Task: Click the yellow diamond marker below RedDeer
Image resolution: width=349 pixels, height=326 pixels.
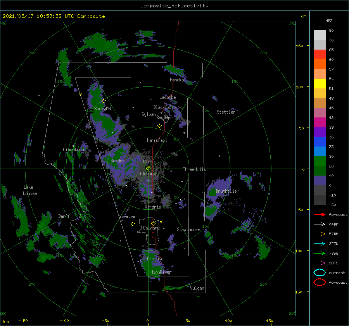Action: (159, 126)
